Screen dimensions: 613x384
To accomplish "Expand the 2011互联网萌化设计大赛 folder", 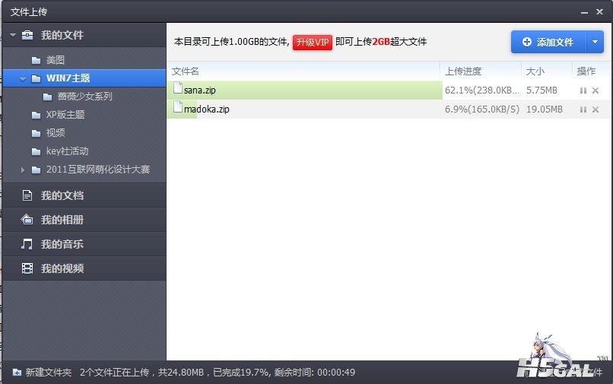I will tap(23, 170).
